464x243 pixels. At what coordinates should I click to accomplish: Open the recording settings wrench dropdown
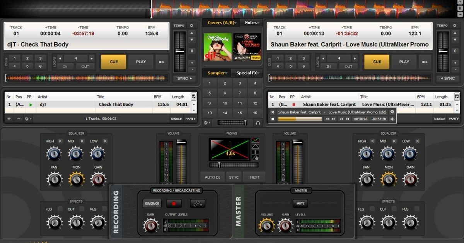197,203
